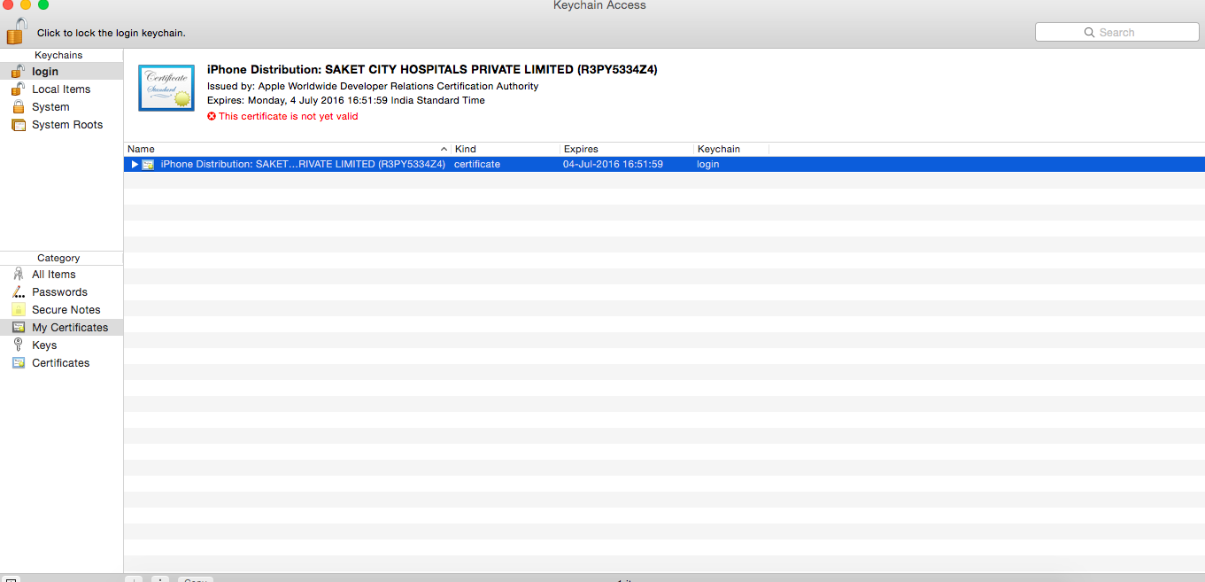The height and width of the screenshot is (582, 1205).
Task: Click the small certificate icon in selected row
Action: point(149,164)
